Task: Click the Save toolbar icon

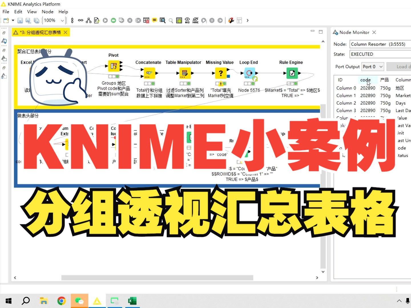Action: tap(20, 21)
